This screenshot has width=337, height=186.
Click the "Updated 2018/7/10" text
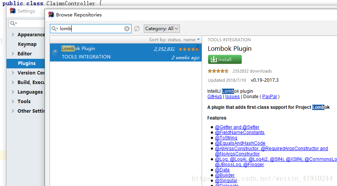click(x=227, y=80)
